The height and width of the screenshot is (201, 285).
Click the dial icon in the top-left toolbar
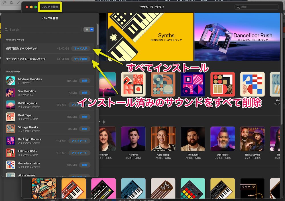(x=4, y=2)
